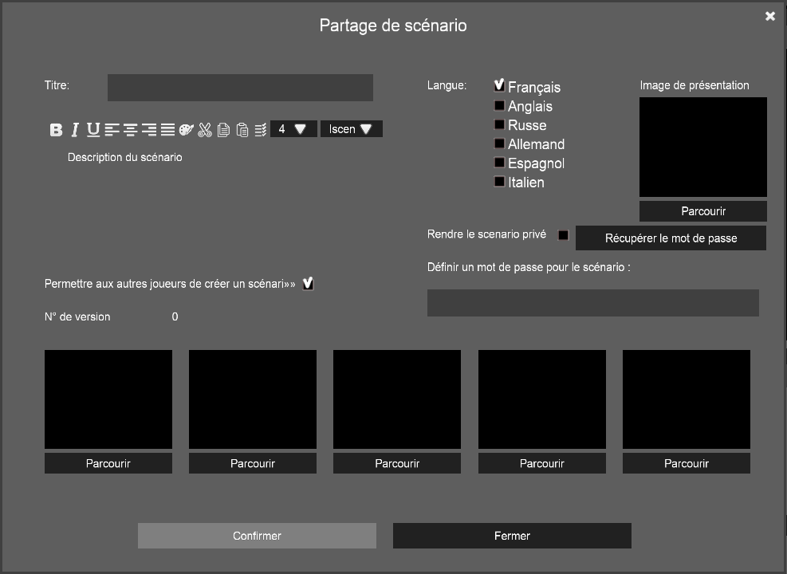
Task: Cut selected text with scissors icon
Action: point(205,130)
